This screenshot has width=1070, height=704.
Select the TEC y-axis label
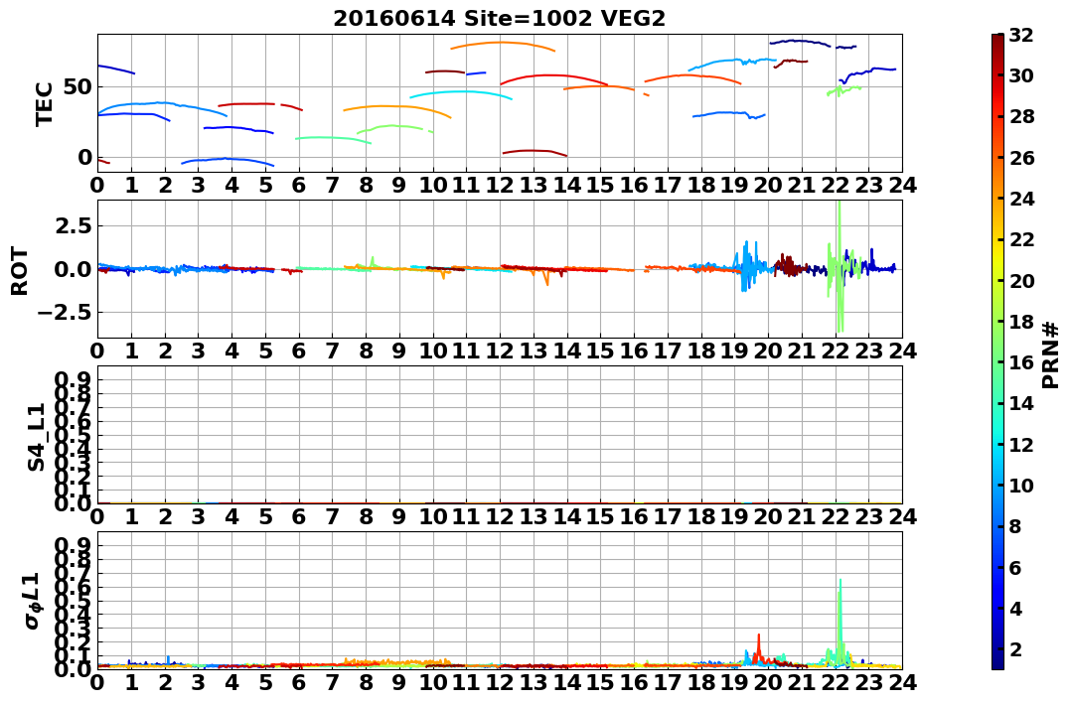[x=45, y=103]
